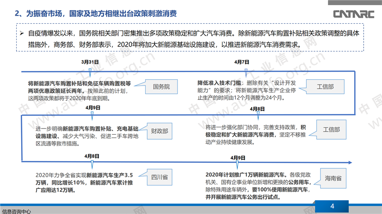Select the line 并开展新能源汽车公务出行试点
Viewport: 382px width, 214px height.
pos(243,197)
